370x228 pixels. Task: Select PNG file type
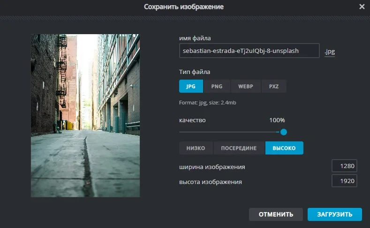(217, 86)
